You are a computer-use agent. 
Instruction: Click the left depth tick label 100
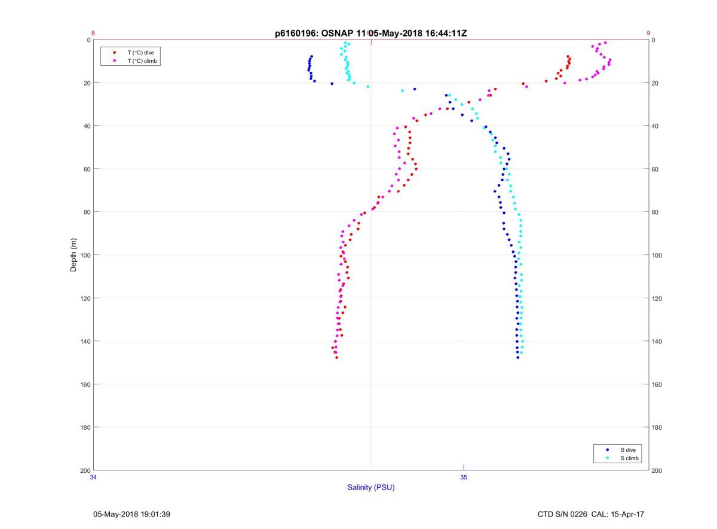pyautogui.click(x=85, y=255)
